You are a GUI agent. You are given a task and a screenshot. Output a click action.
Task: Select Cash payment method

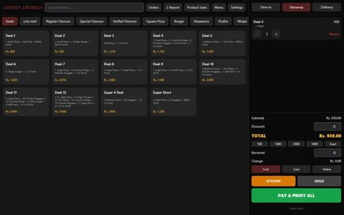tap(266, 169)
